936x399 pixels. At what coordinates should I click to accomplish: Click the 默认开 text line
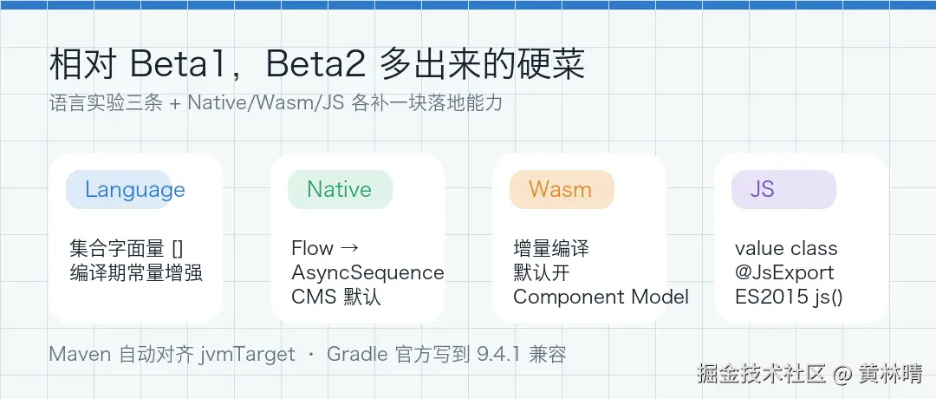click(x=542, y=272)
